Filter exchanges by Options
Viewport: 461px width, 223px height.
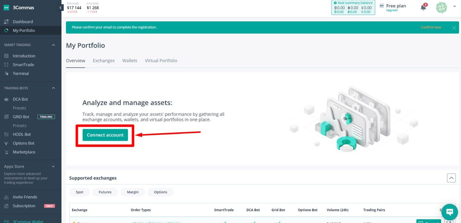pos(161,192)
